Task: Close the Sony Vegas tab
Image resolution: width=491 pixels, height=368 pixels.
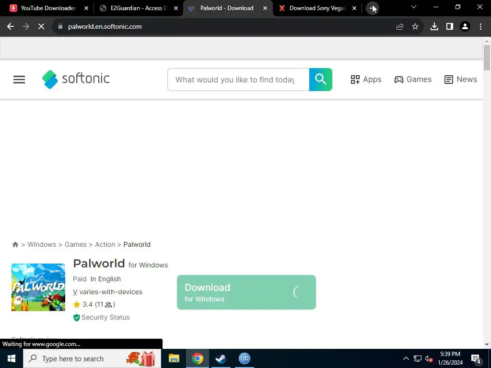Action: [354, 8]
